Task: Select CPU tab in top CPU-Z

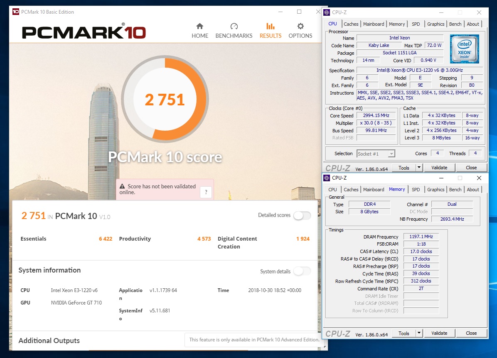Action: [x=332, y=24]
